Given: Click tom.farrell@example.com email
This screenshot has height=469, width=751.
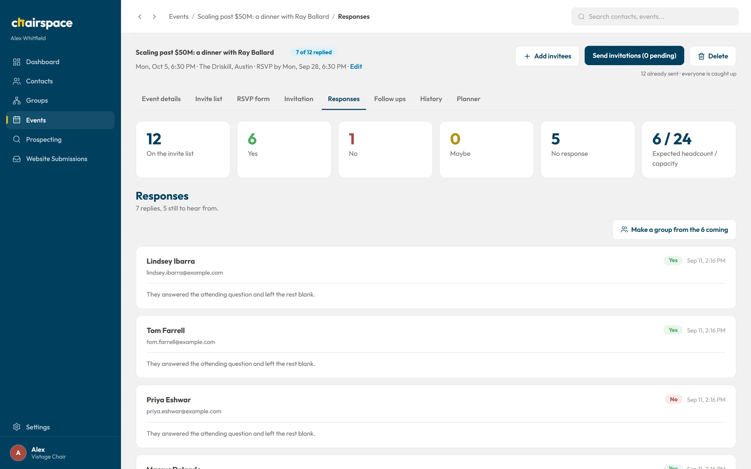Looking at the screenshot, I should [x=181, y=342].
